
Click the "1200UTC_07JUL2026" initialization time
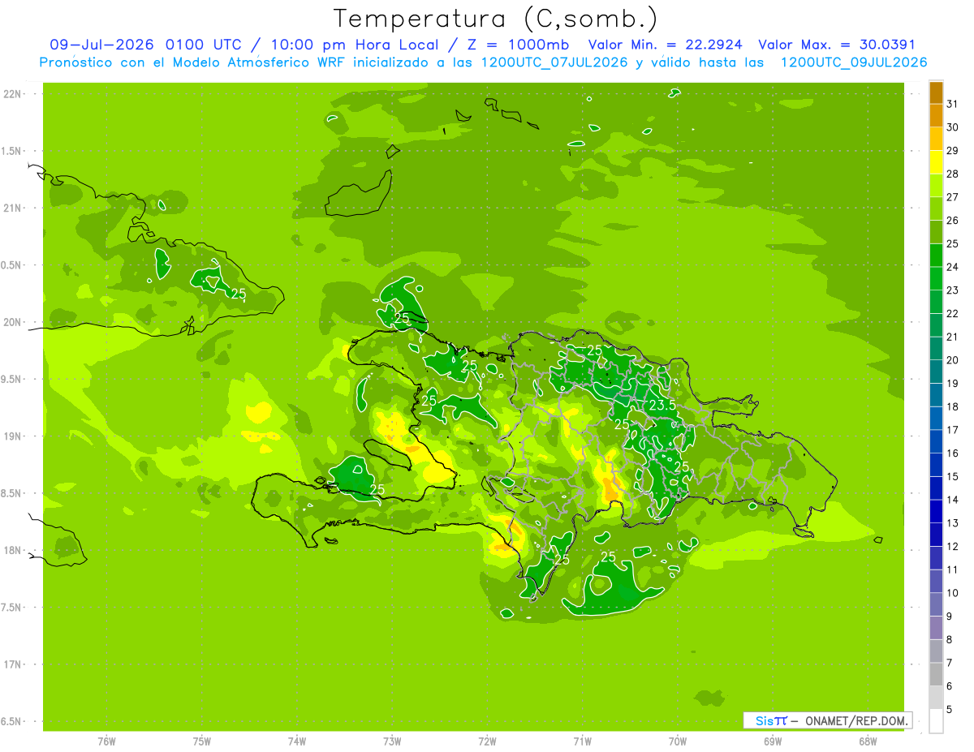tap(554, 62)
